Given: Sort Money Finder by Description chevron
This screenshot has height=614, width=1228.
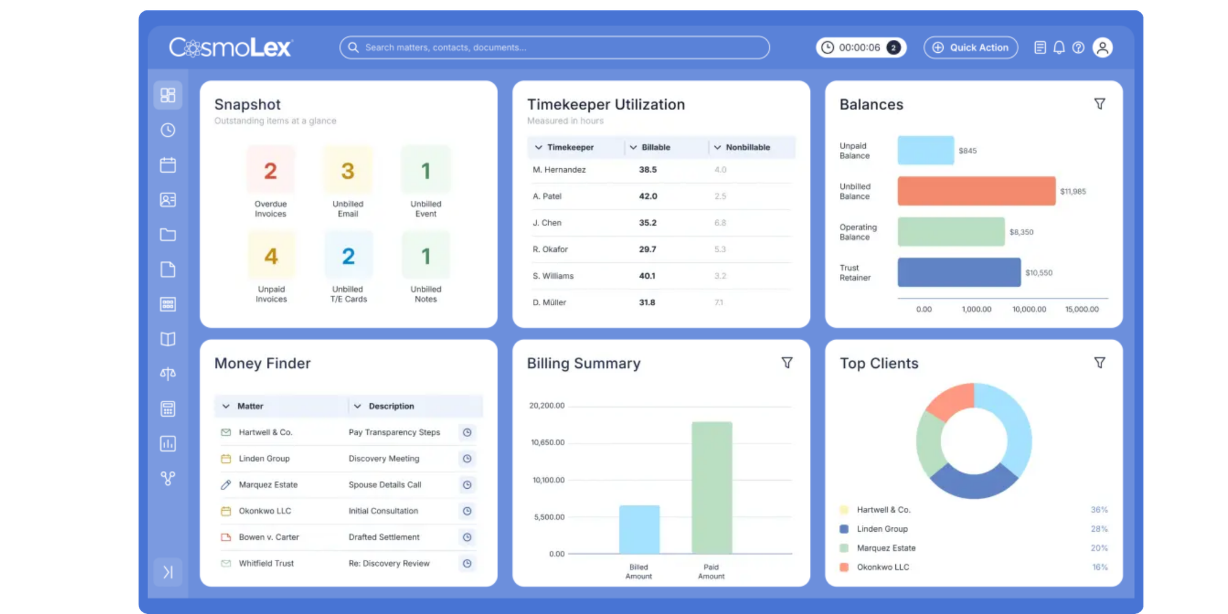Looking at the screenshot, I should point(357,406).
